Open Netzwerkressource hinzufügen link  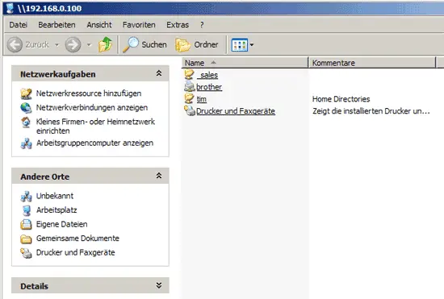[x=89, y=93]
